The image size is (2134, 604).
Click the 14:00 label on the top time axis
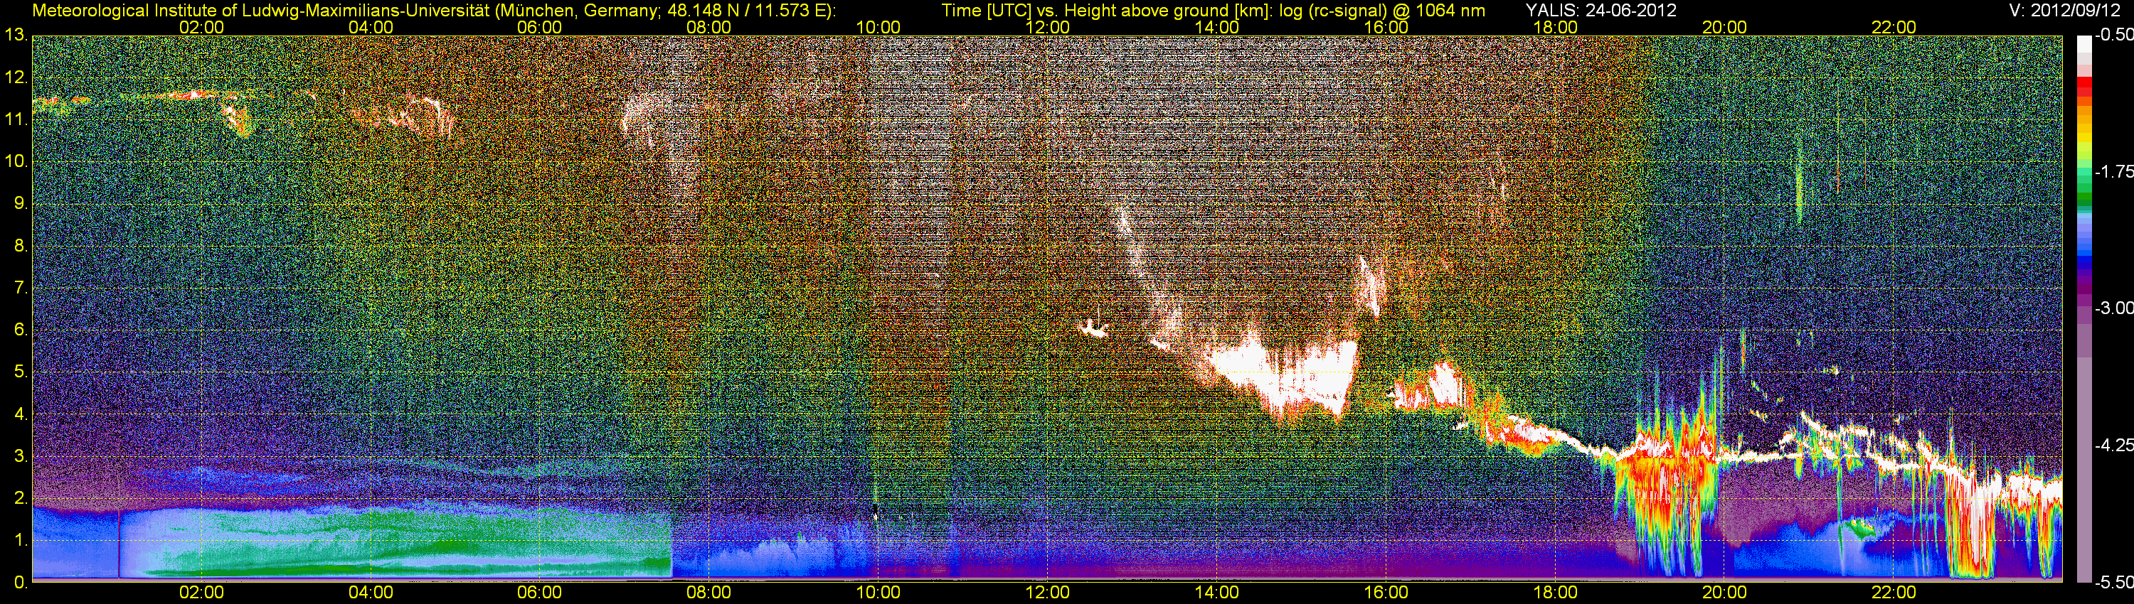(1217, 27)
